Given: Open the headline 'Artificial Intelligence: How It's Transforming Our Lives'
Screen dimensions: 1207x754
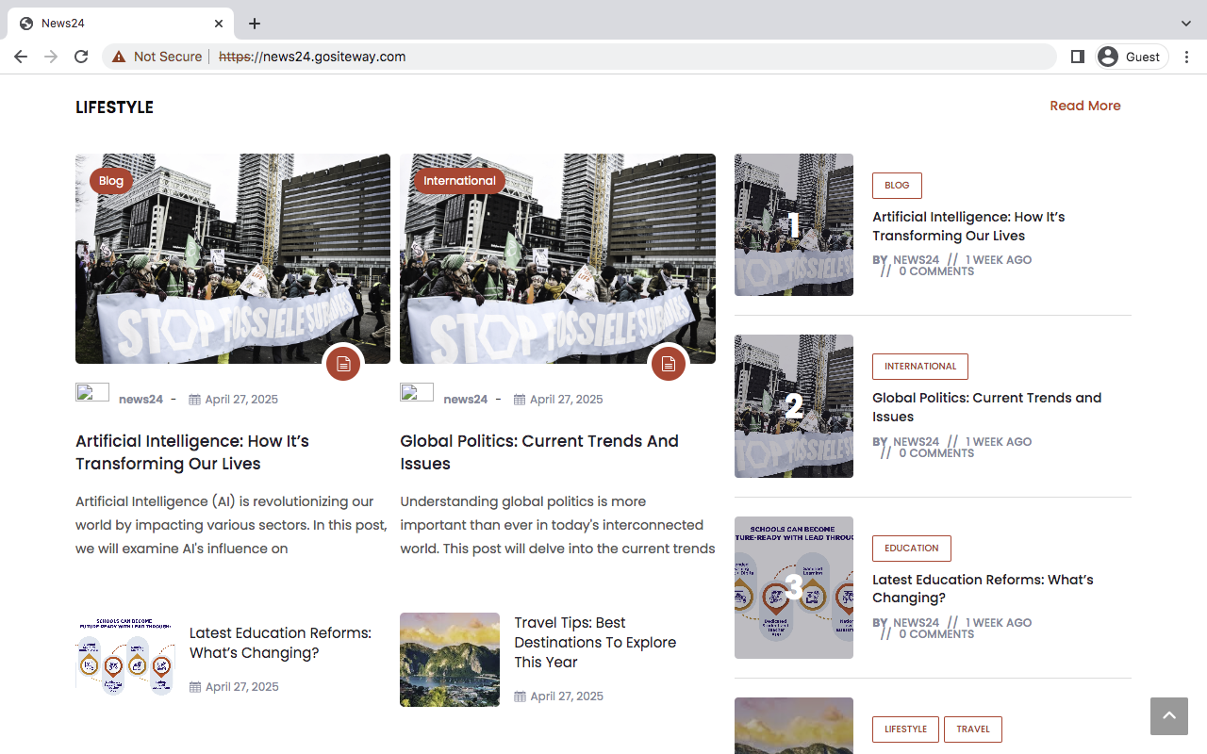Looking at the screenshot, I should (x=192, y=452).
